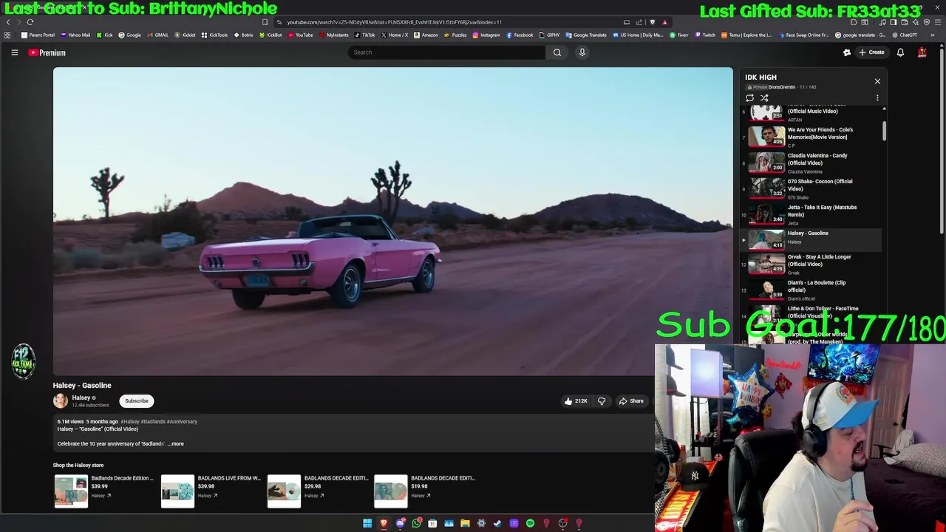Open WhatsApp from the taskbar
The height and width of the screenshot is (532, 946).
(x=416, y=523)
